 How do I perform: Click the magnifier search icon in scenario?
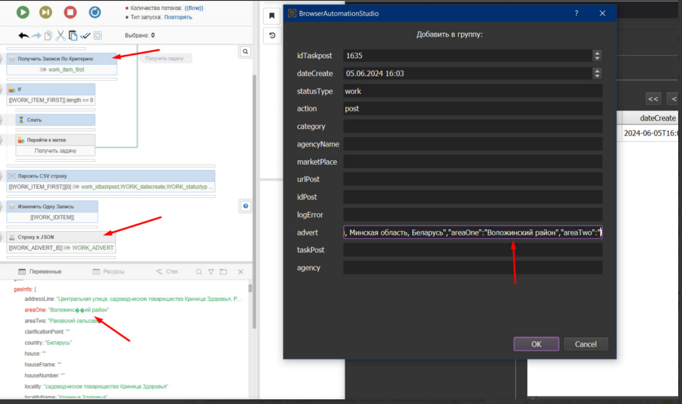(x=245, y=52)
